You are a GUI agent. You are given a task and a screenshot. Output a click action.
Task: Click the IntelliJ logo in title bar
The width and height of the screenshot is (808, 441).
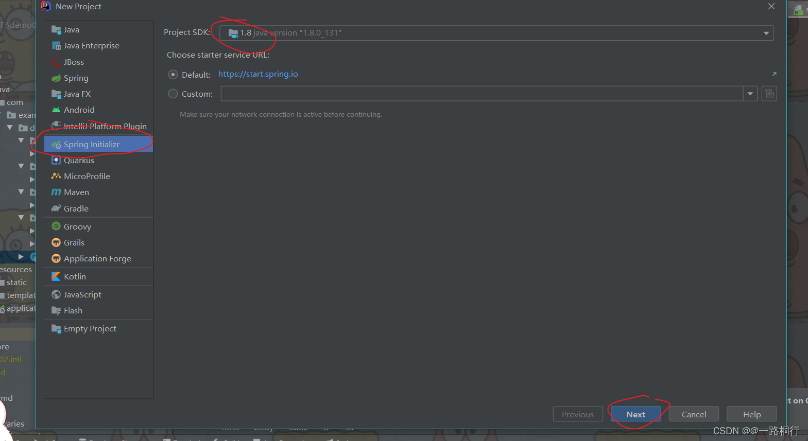coord(46,6)
